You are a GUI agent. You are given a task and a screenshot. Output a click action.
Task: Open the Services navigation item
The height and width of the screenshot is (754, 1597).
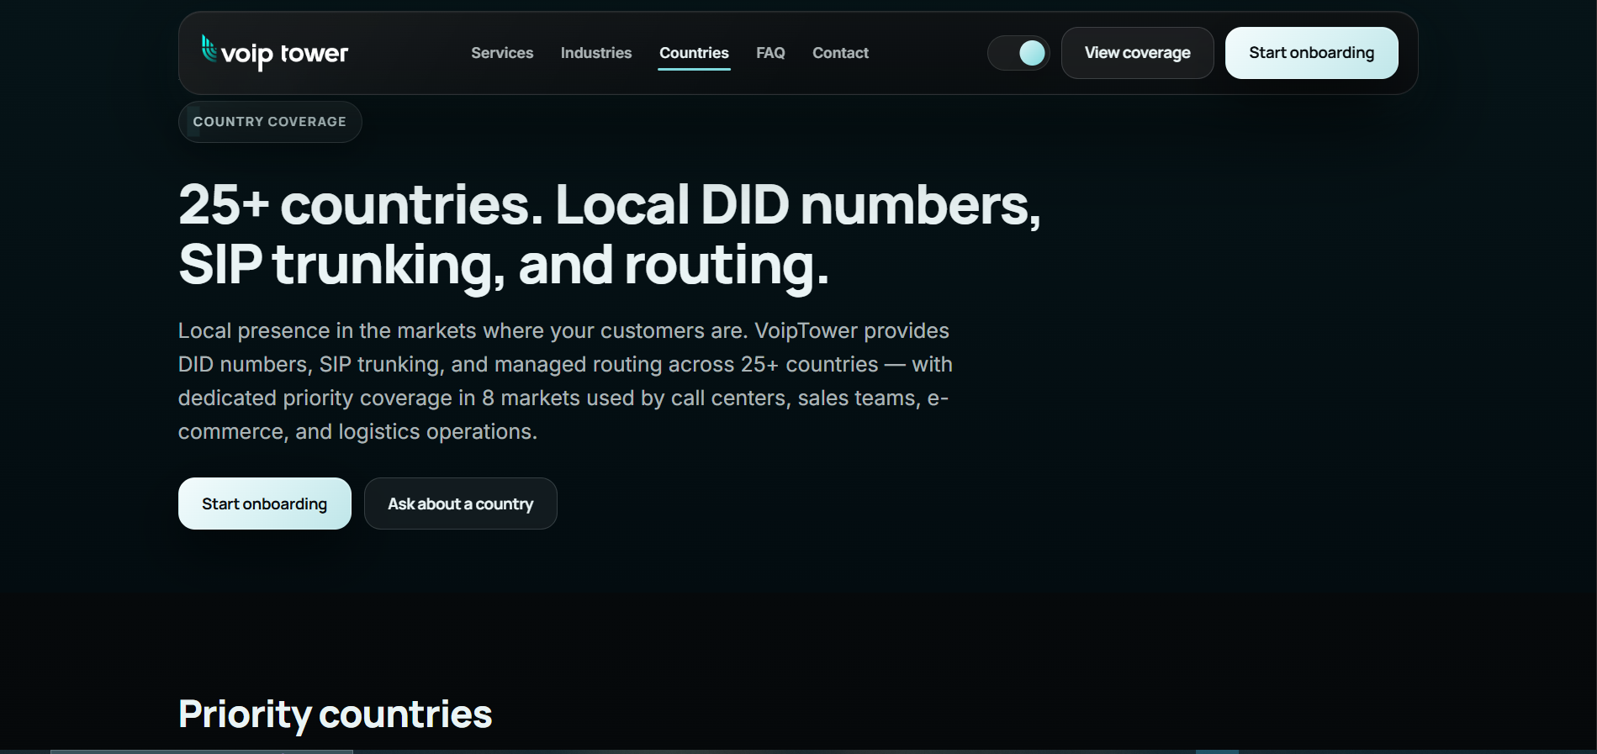(502, 53)
